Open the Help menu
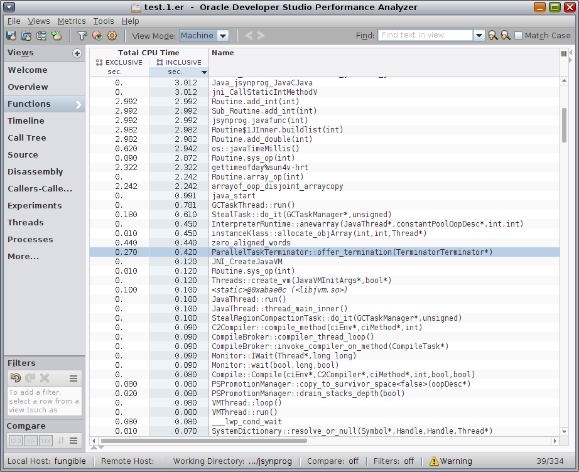Image resolution: width=579 pixels, height=472 pixels. [131, 21]
